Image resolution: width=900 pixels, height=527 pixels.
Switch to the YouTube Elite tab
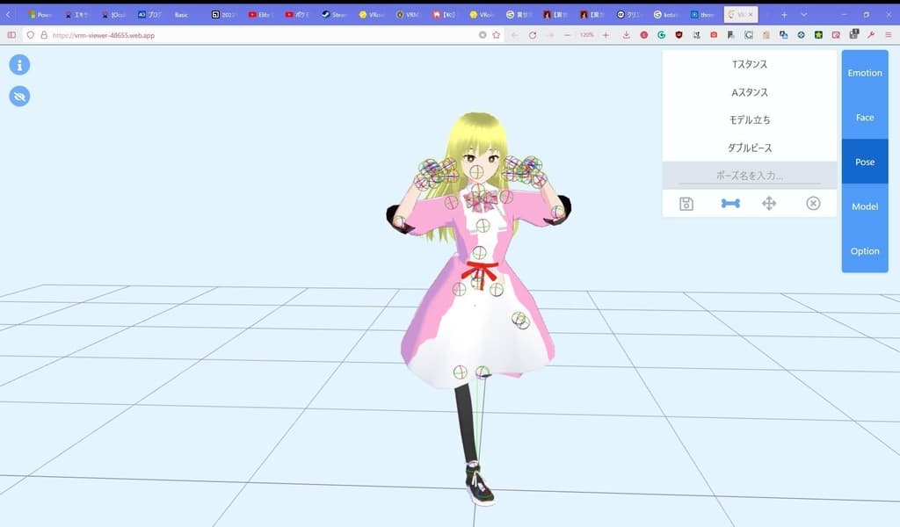pyautogui.click(x=260, y=14)
